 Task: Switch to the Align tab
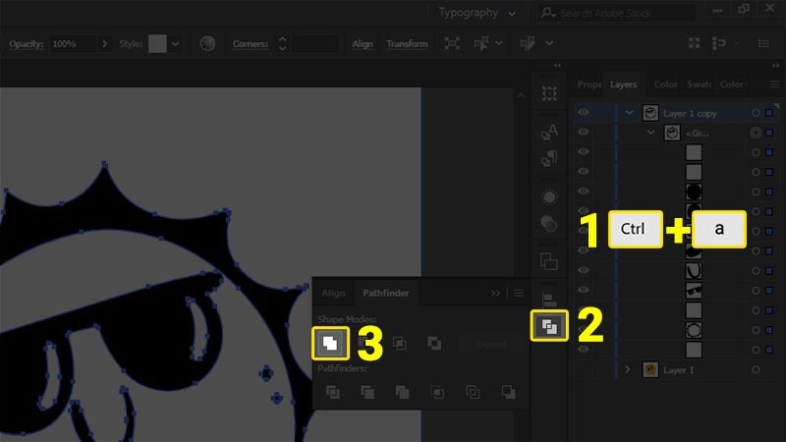click(333, 293)
